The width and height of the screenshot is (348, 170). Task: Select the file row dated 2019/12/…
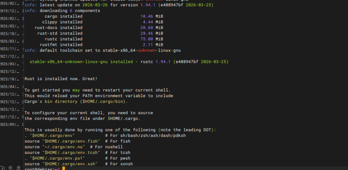click(12, 11)
